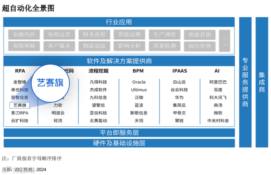
Task: Select 影刀RPA in the RPA list
Action: (20, 113)
